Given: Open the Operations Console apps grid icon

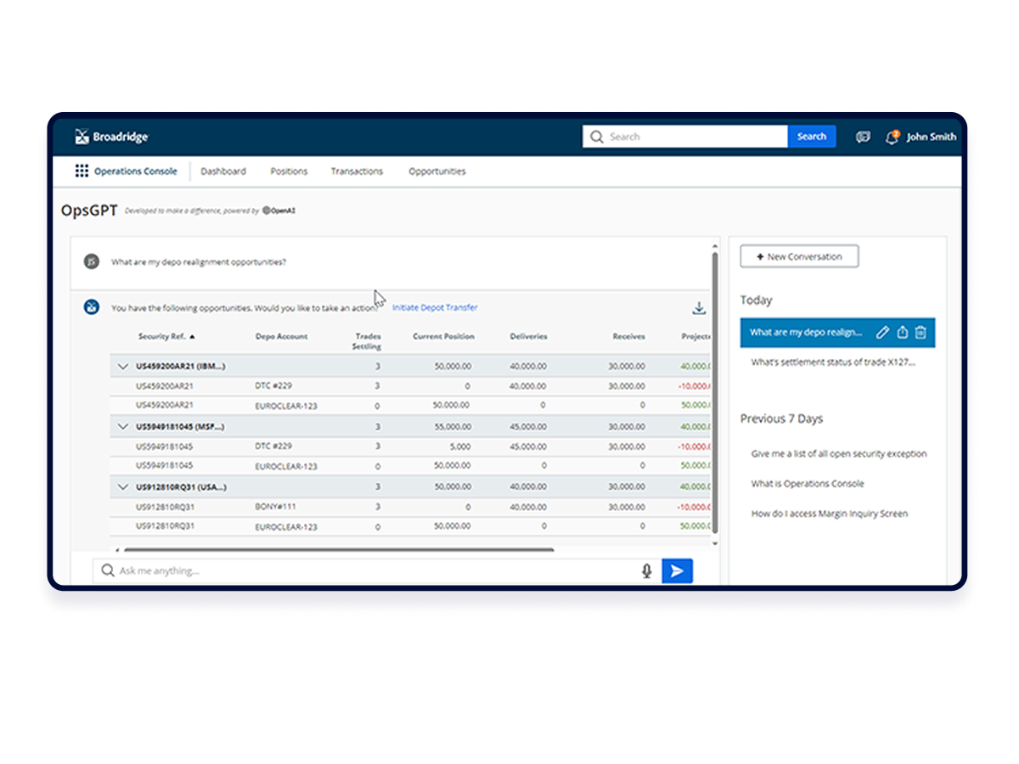Looking at the screenshot, I should coord(82,171).
